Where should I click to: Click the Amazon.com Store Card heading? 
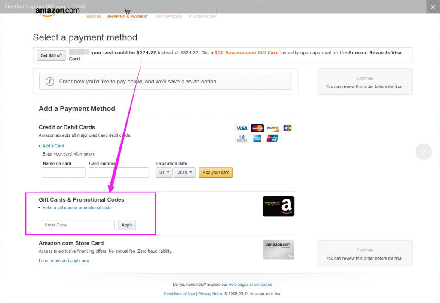[x=71, y=243]
